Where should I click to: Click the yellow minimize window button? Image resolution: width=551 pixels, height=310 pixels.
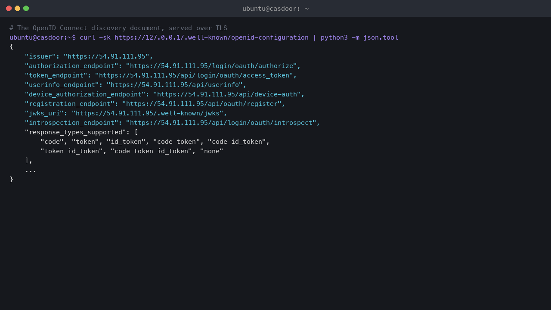click(x=17, y=9)
